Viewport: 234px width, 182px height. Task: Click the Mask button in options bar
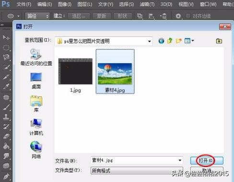[x=101, y=16]
